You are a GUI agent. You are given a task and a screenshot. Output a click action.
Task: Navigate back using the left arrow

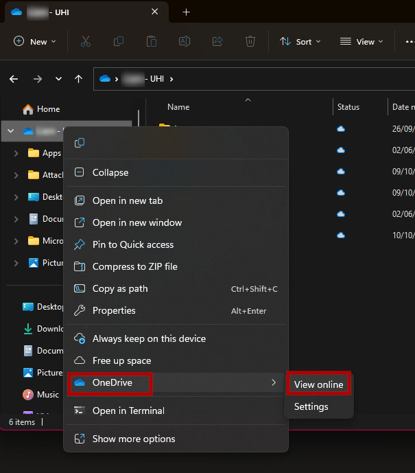click(x=14, y=79)
